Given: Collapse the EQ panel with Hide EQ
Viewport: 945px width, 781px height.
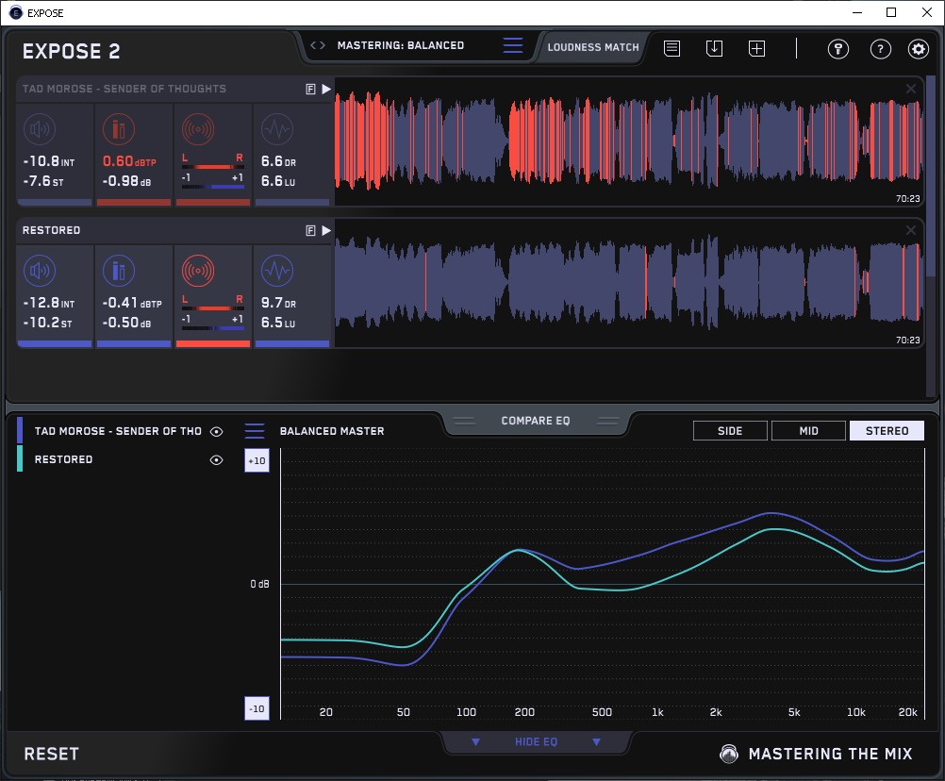Looking at the screenshot, I should [x=536, y=742].
